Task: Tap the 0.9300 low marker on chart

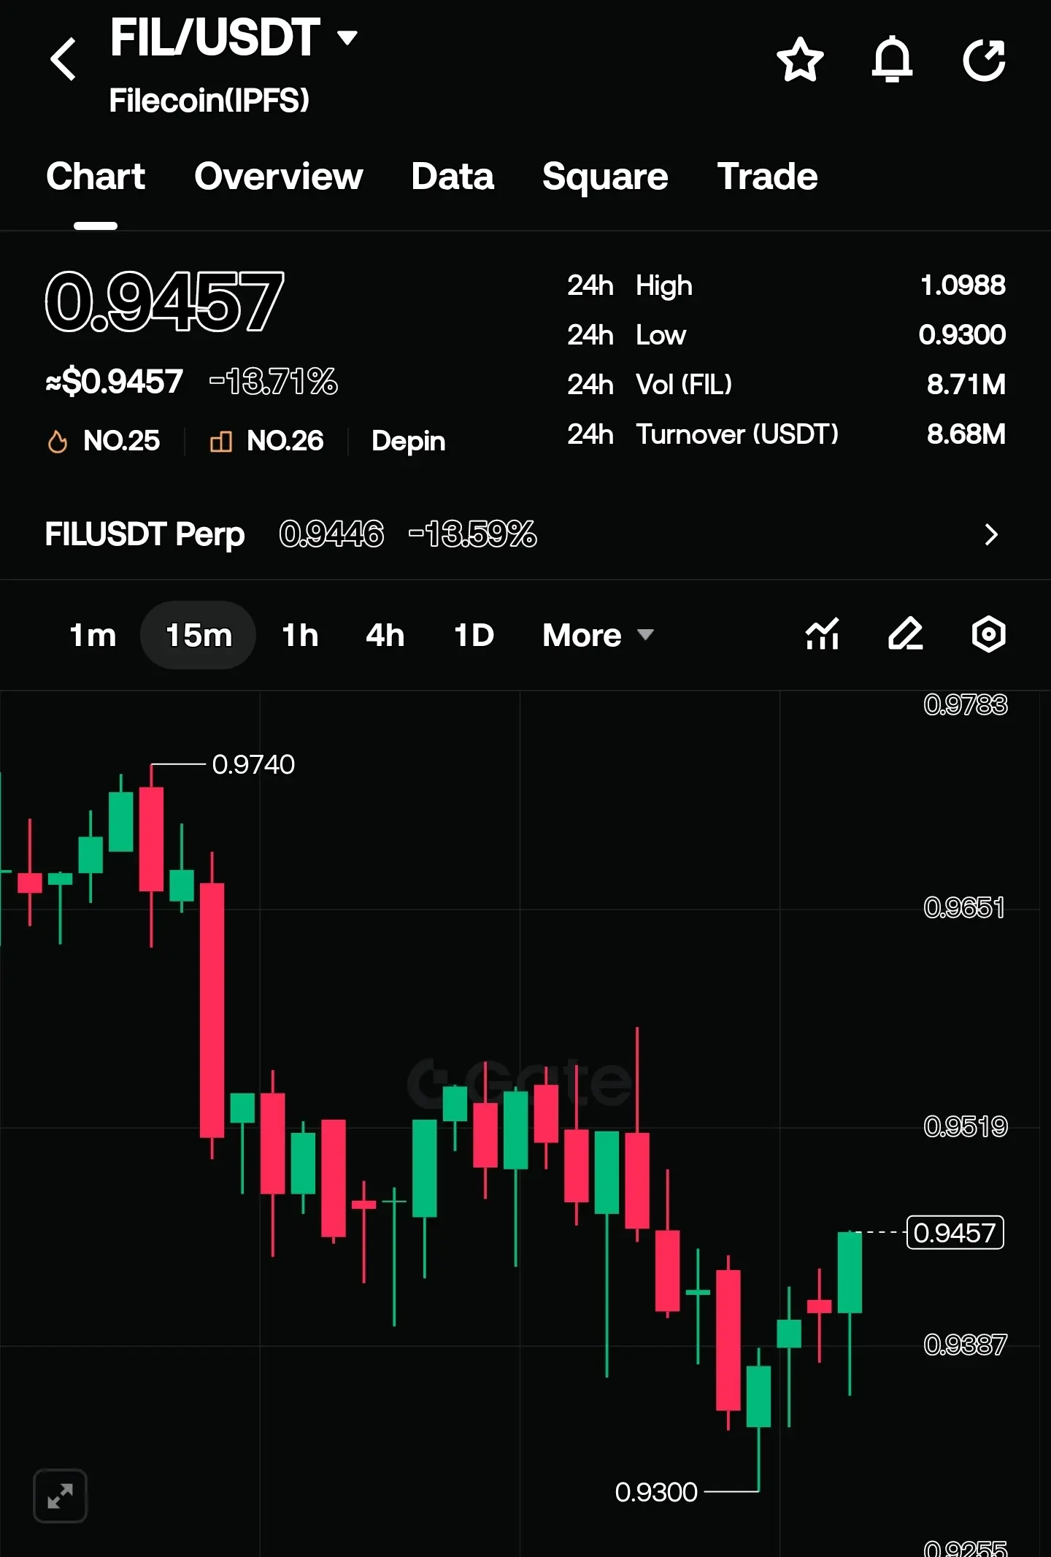Action: [x=656, y=1492]
